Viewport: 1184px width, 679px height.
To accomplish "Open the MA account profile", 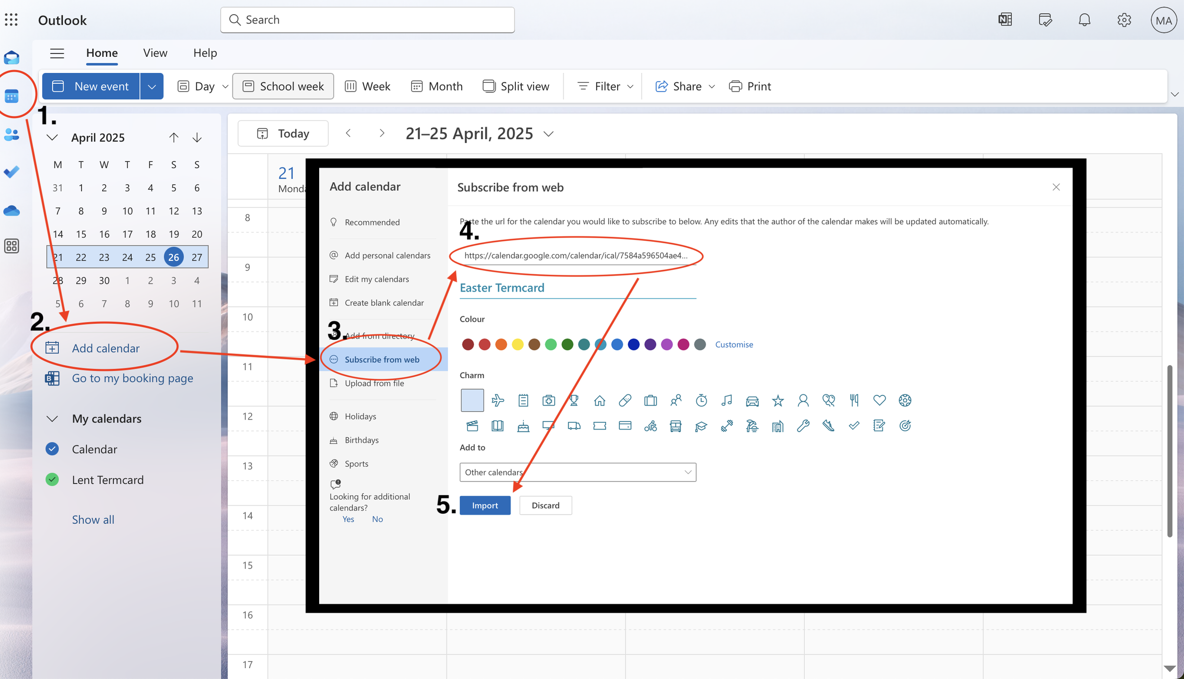I will 1164,20.
